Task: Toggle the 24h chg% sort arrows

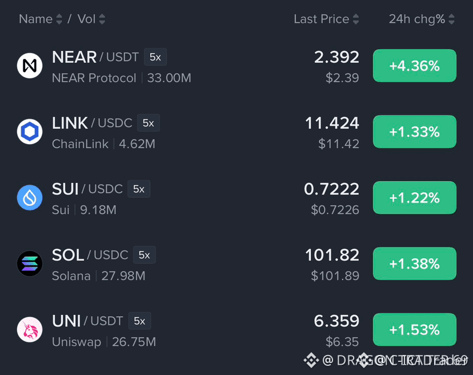Action: click(x=452, y=19)
